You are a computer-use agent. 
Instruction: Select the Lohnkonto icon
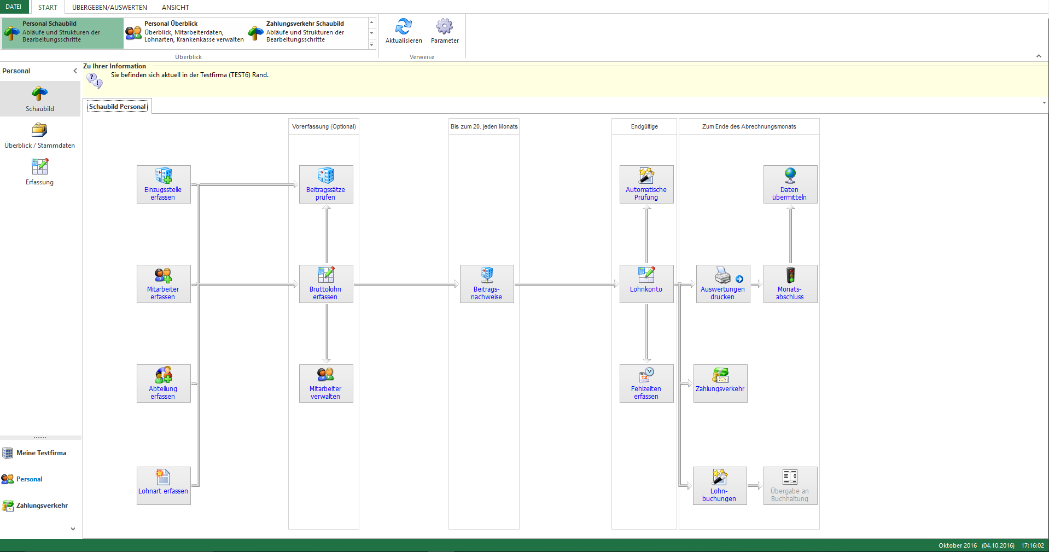pos(646,275)
